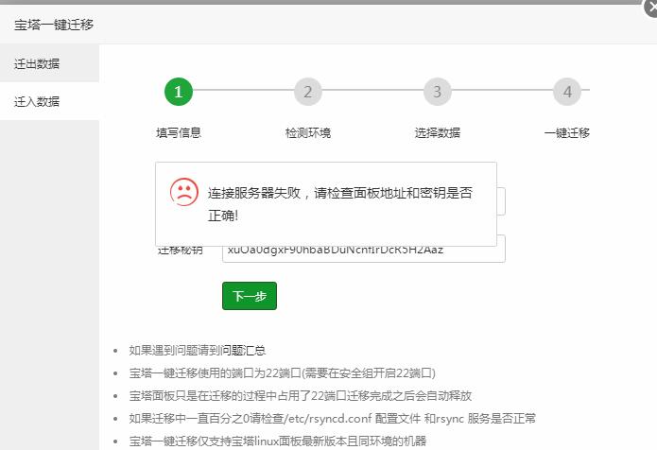
Task: Click the 选择数据 step label
Action: pyautogui.click(x=438, y=132)
